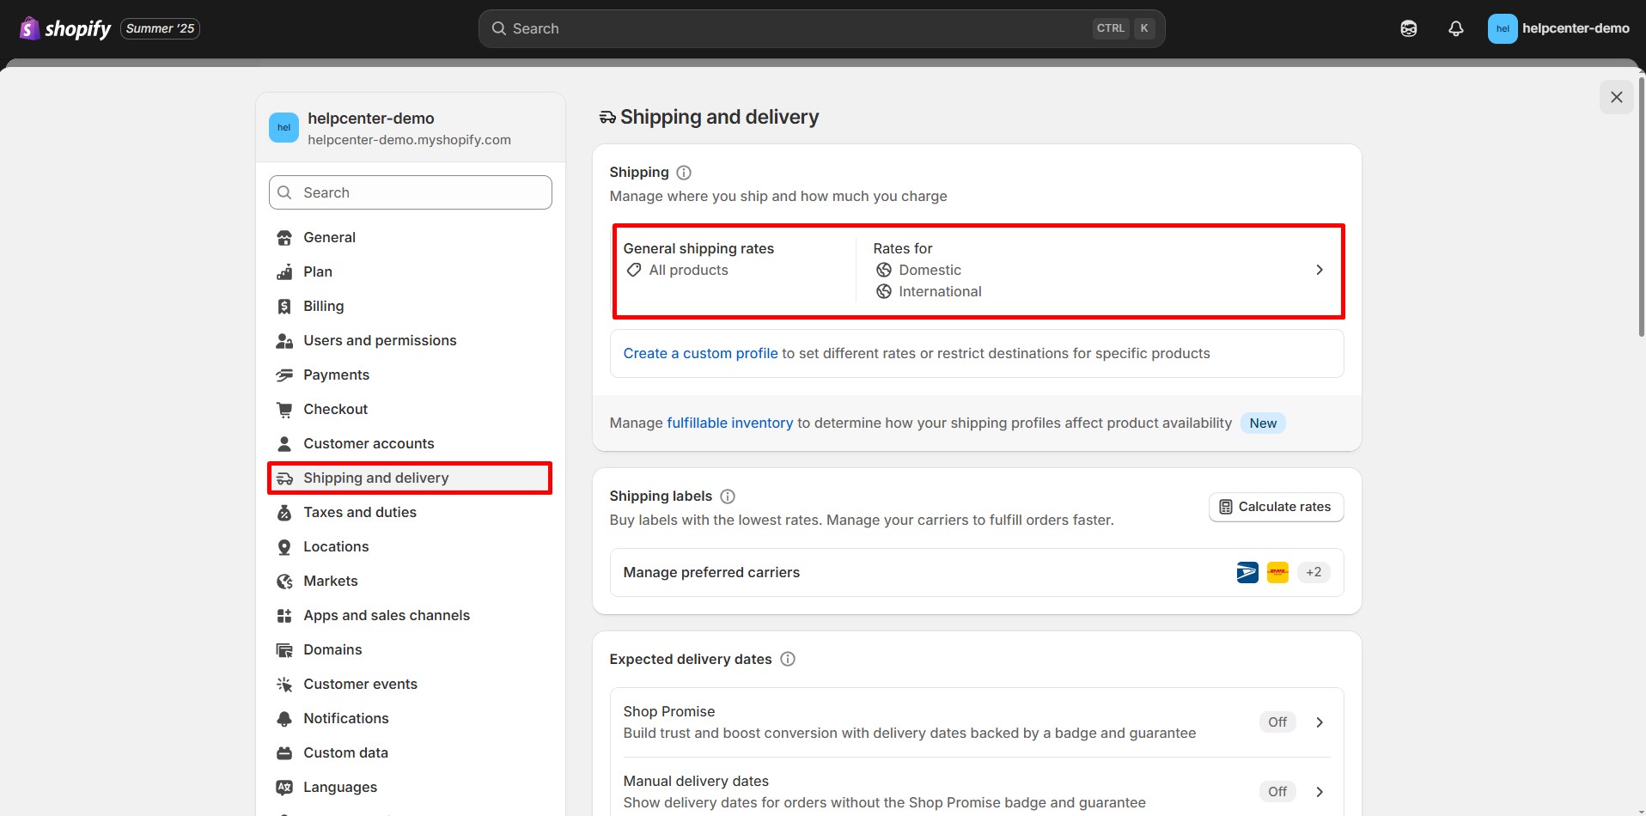Click the settings search field
This screenshot has height=816, width=1646.
(410, 192)
